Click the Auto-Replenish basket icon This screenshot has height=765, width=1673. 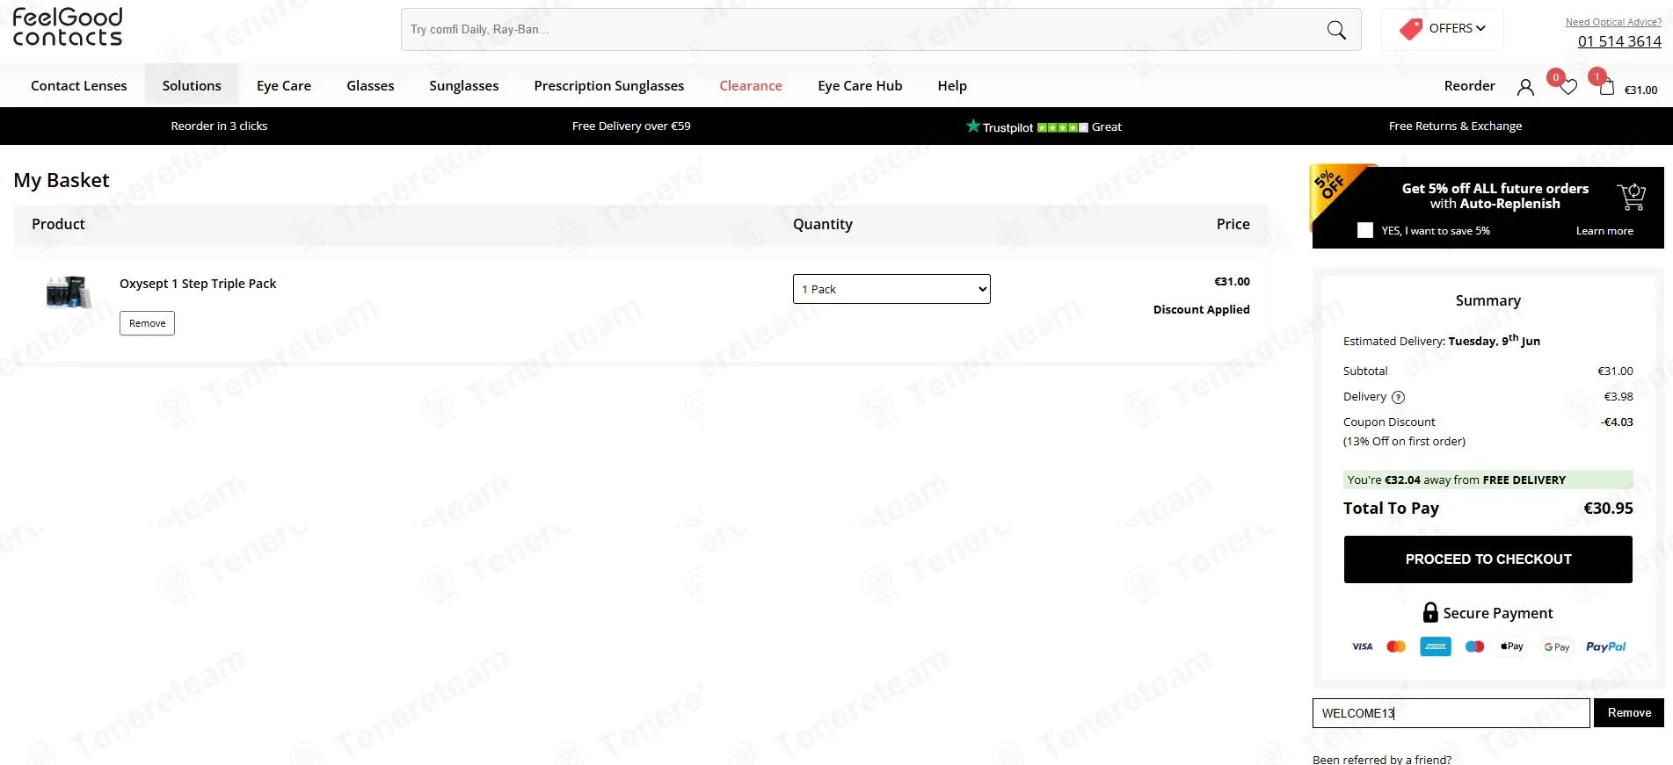(1632, 197)
